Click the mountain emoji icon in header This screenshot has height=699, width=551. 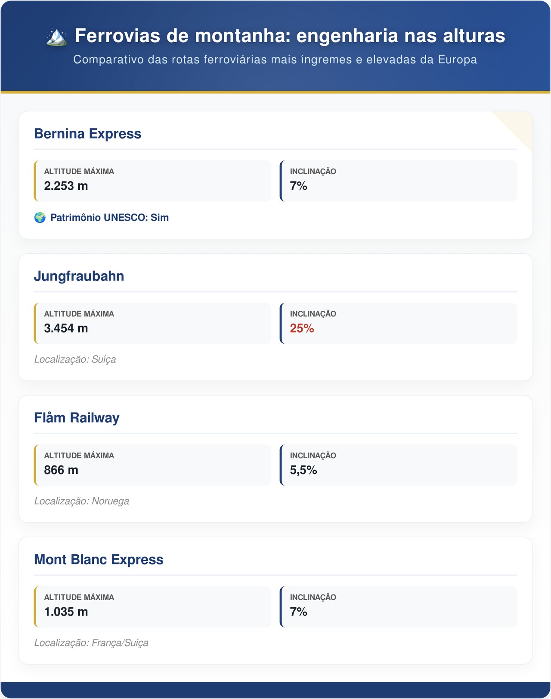[x=56, y=36]
